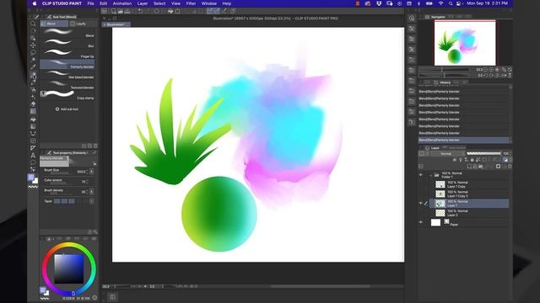This screenshot has width=540, height=303.
Task: Click layer opacity stepper arrows
Action: [x=510, y=153]
